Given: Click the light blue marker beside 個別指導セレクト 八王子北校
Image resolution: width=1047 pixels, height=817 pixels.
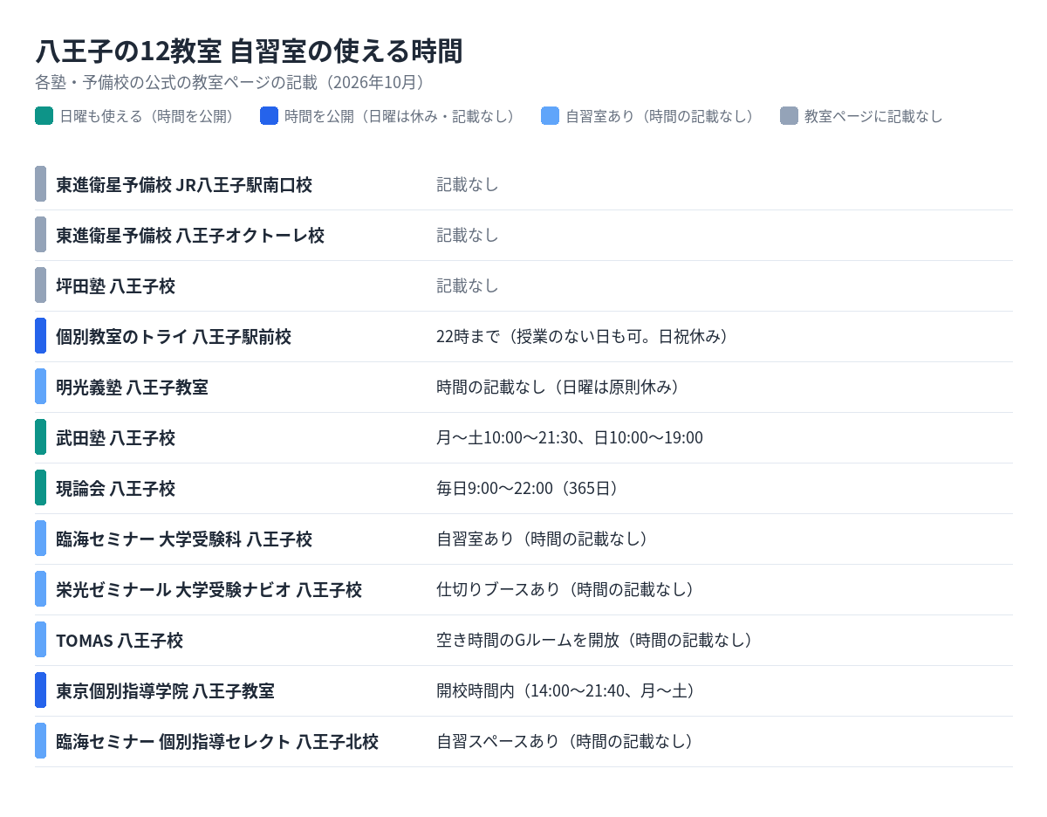Looking at the screenshot, I should (x=40, y=741).
